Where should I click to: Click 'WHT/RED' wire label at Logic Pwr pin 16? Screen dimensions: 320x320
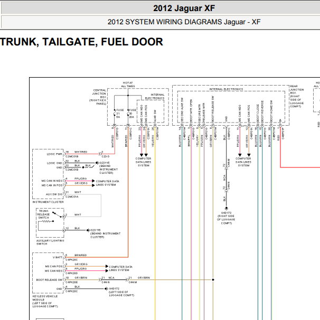(81, 152)
